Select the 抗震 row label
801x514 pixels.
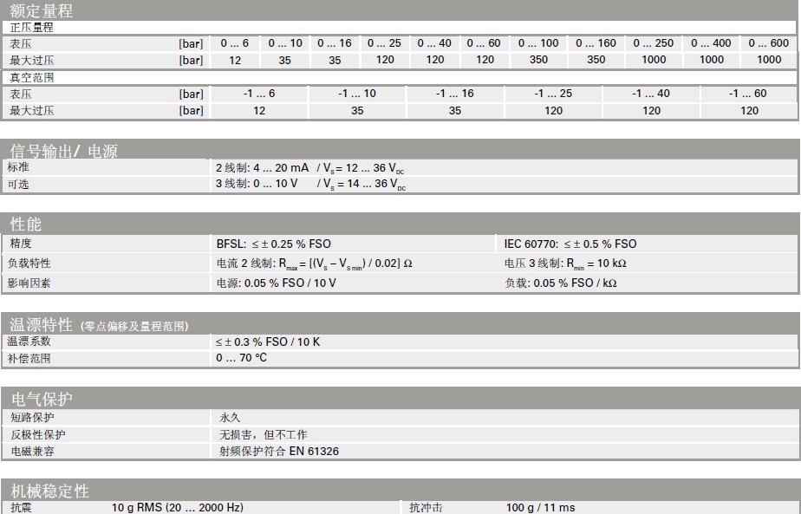click(21, 507)
